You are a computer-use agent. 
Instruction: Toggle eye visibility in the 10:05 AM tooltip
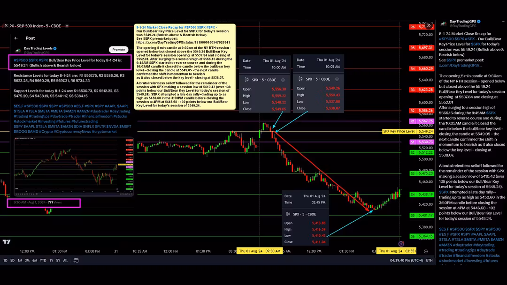pyautogui.click(x=337, y=79)
